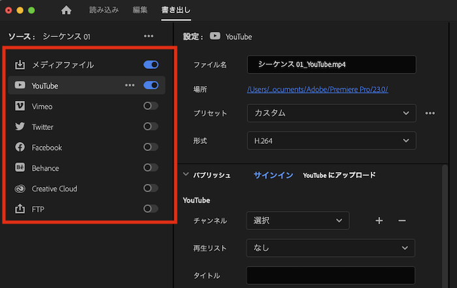Viewport: 457px width, 288px height.
Task: Collapse the パブリッシュ section
Action: tap(185, 174)
